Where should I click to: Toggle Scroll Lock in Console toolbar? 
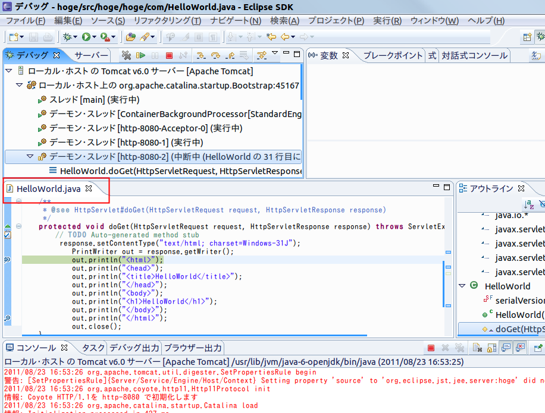tap(491, 348)
